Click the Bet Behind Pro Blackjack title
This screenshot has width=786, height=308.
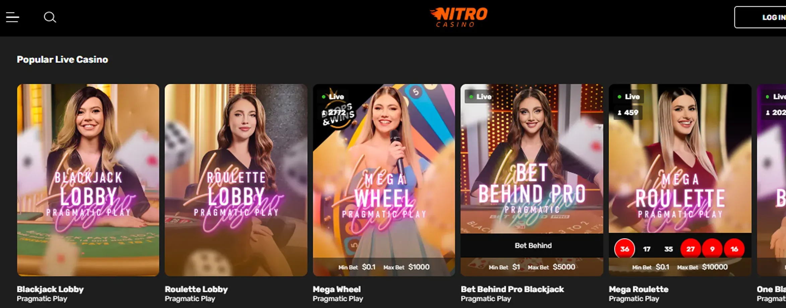coord(512,289)
